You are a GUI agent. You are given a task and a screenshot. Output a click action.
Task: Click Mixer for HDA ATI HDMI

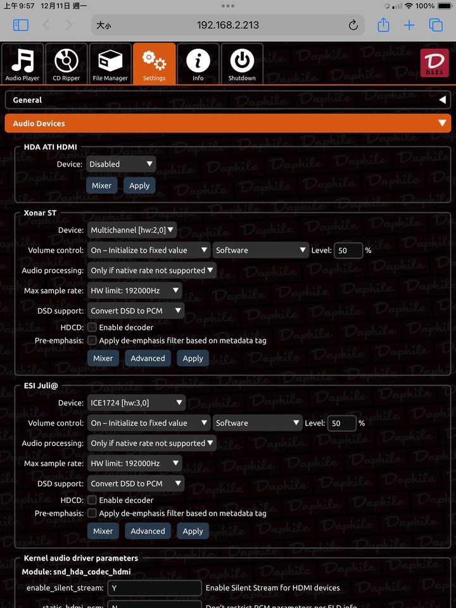click(101, 186)
